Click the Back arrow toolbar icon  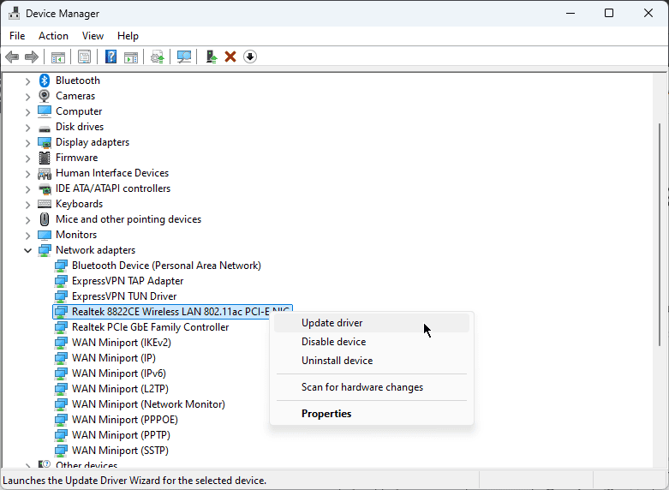coord(12,57)
